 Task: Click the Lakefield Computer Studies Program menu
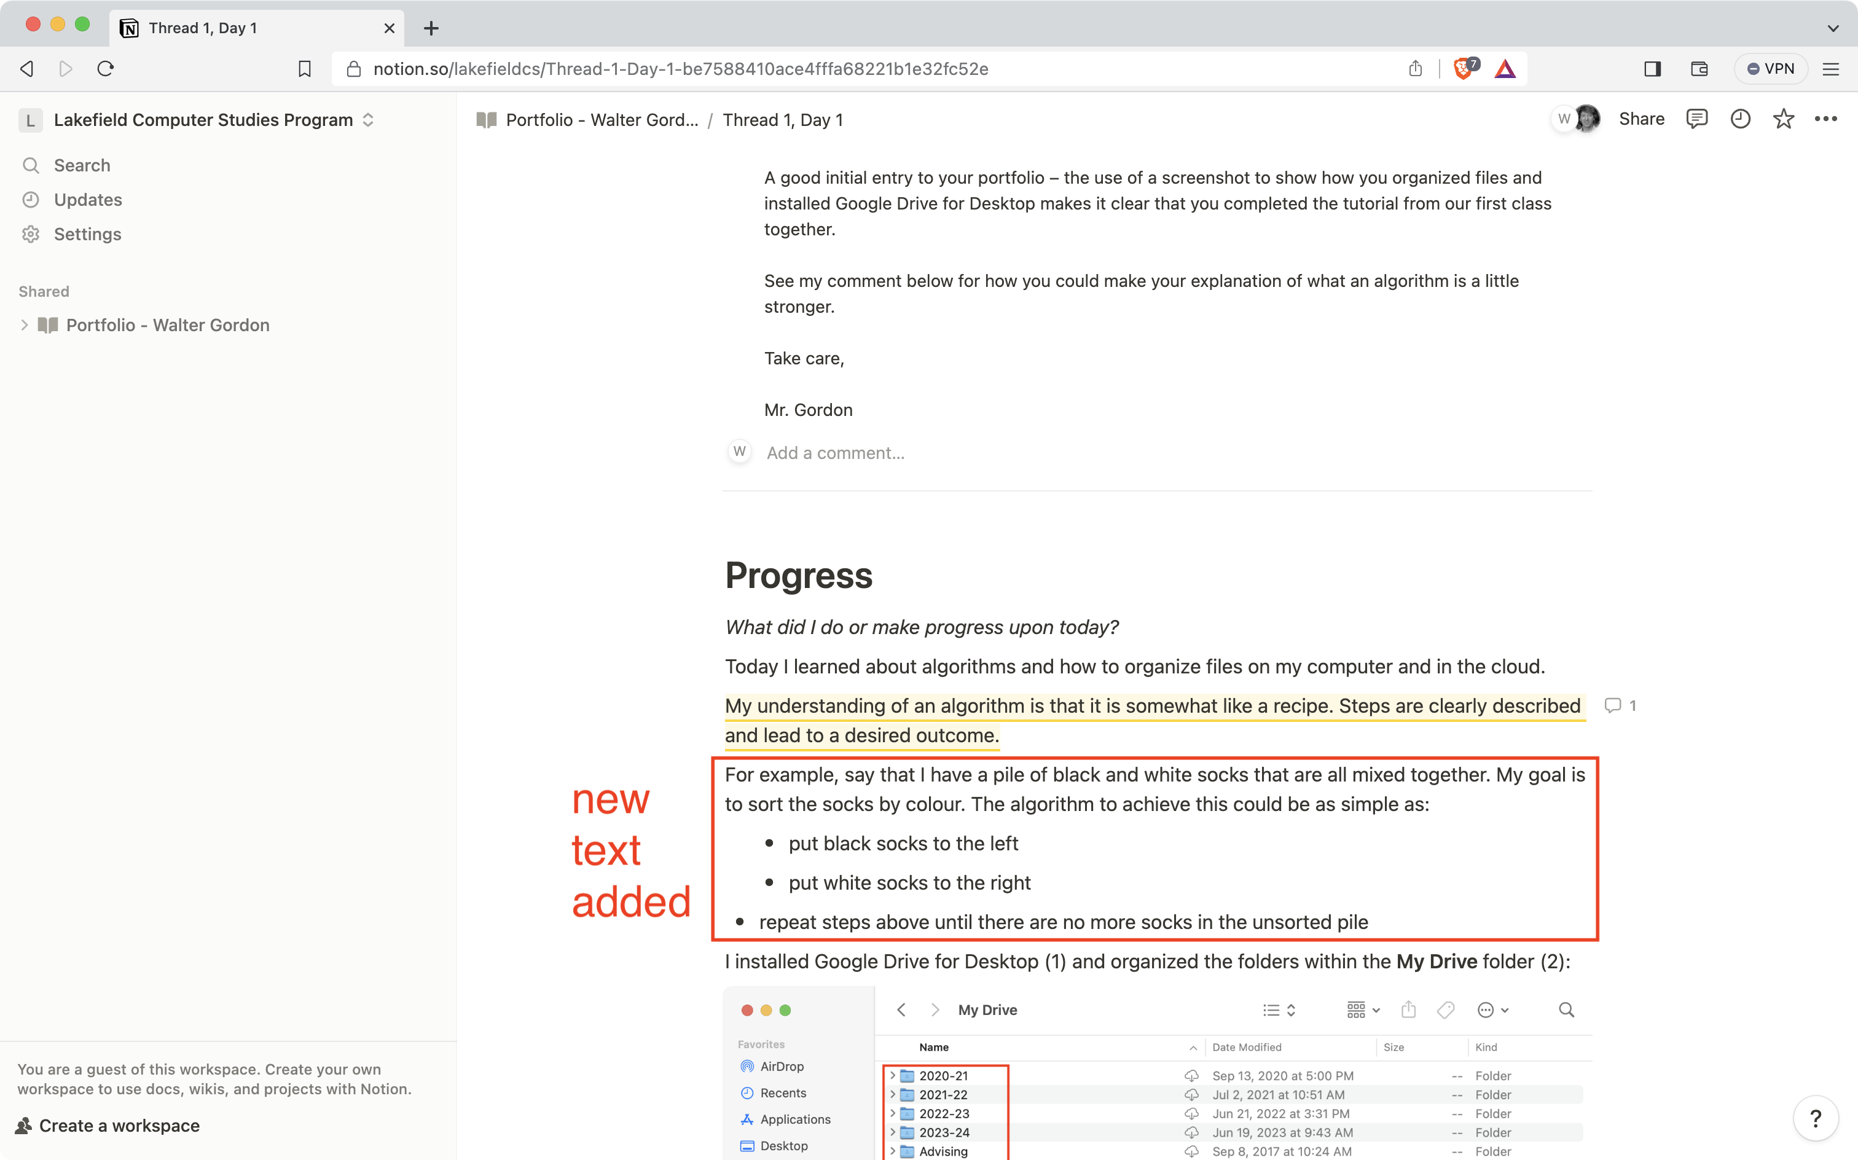click(203, 120)
